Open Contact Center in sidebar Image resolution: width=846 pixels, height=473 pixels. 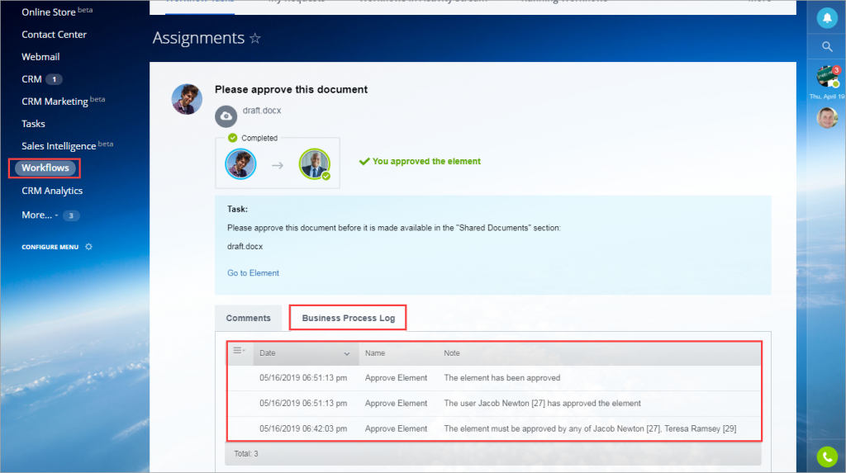click(x=54, y=35)
